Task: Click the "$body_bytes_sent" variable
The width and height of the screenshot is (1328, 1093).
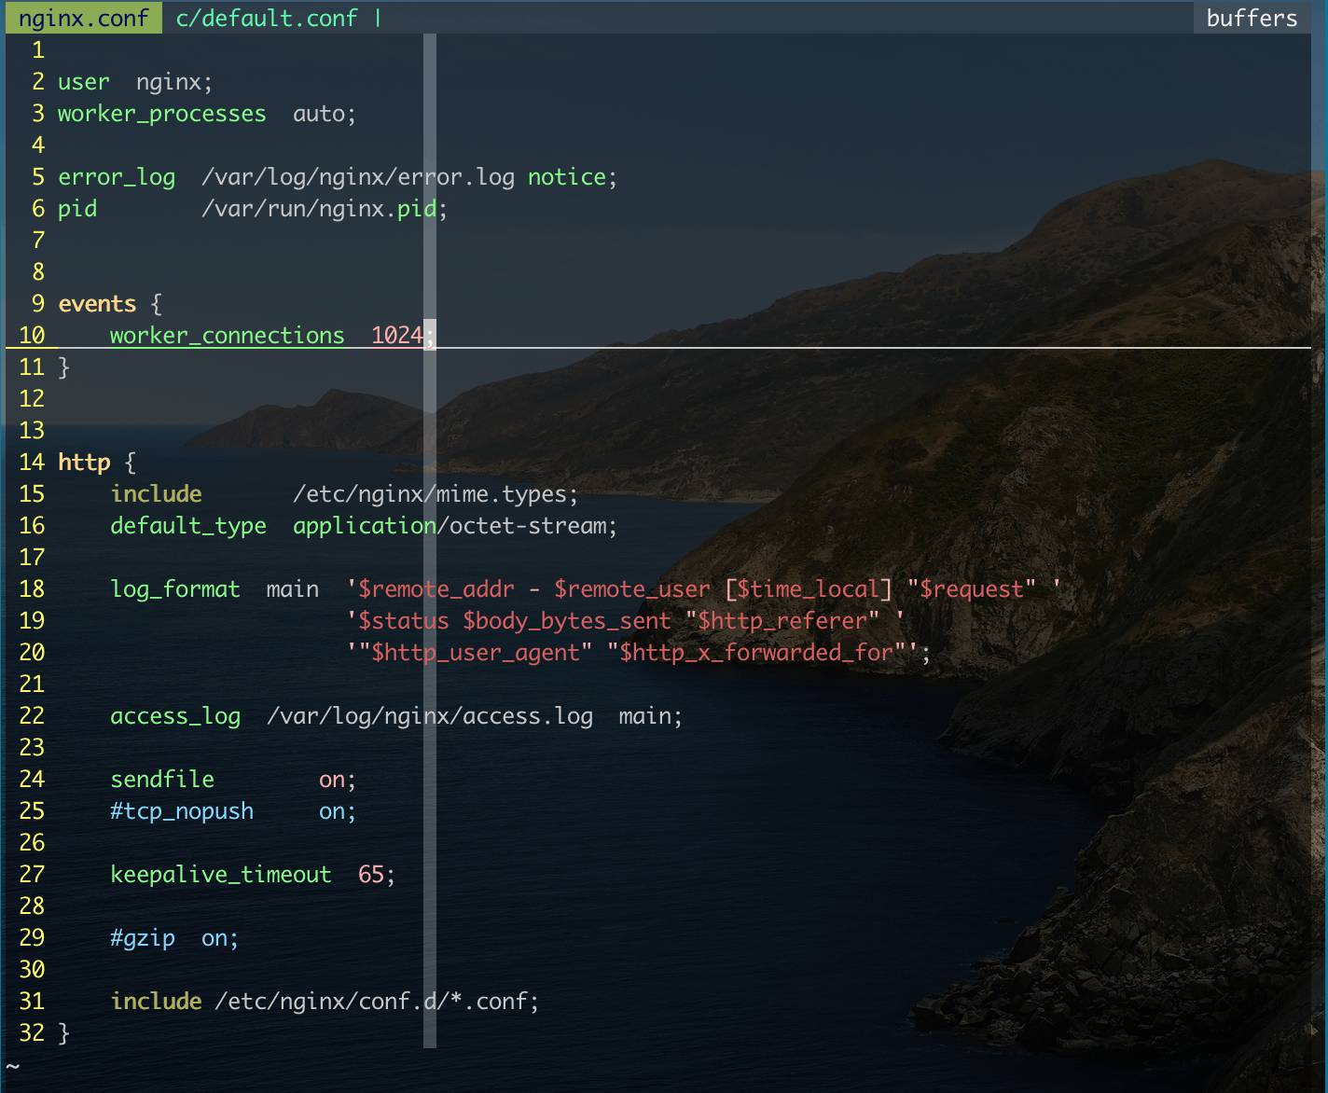Action: [x=567, y=621]
